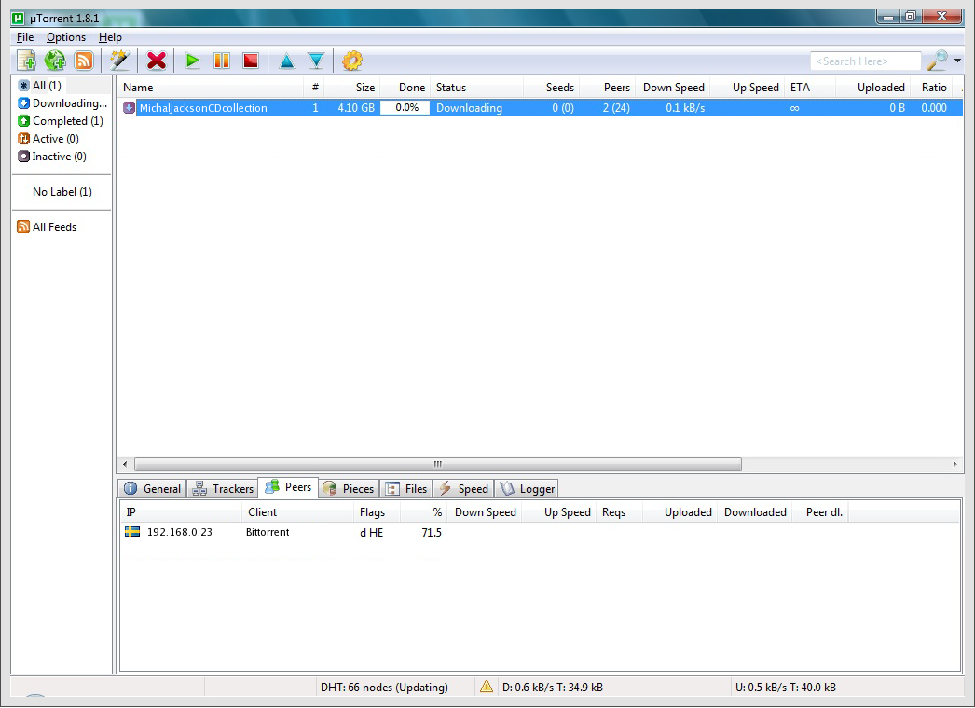
Task: Click the Create New Torrent wand icon
Action: [119, 61]
